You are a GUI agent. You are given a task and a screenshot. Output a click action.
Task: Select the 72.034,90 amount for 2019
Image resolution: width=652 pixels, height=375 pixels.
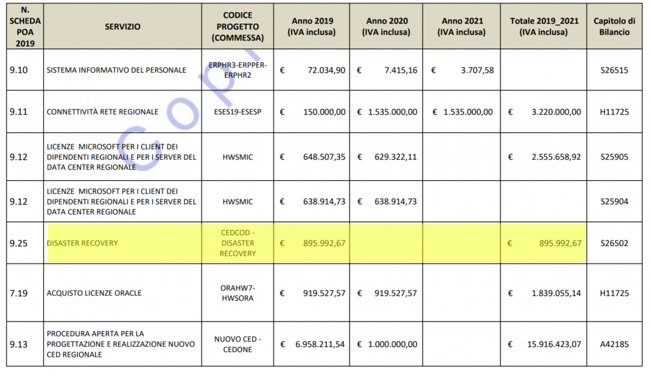pyautogui.click(x=323, y=70)
